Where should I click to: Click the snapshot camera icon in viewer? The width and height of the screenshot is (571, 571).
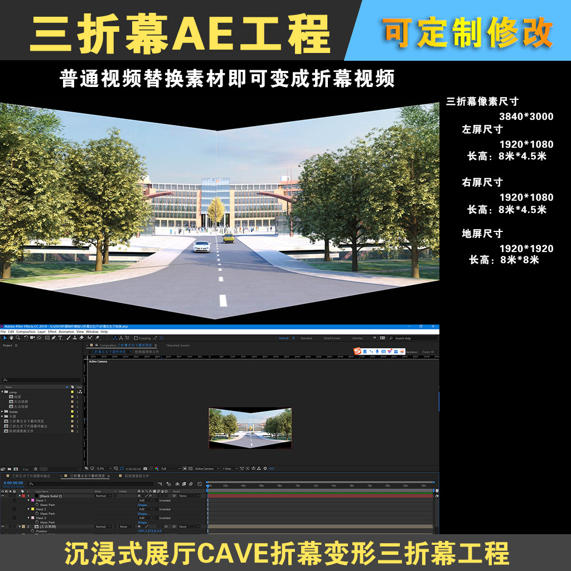(x=145, y=468)
